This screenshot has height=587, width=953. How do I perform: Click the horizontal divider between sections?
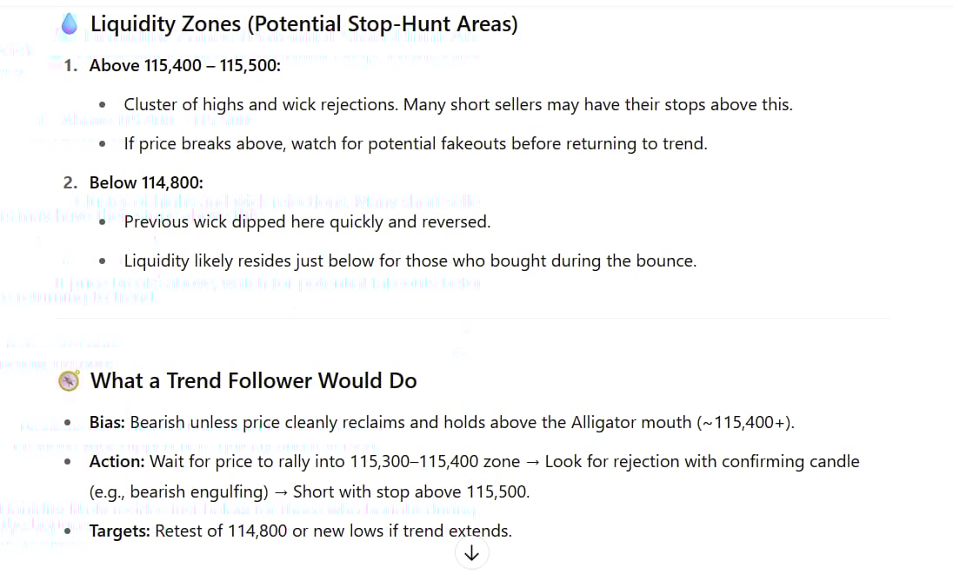tap(472, 319)
